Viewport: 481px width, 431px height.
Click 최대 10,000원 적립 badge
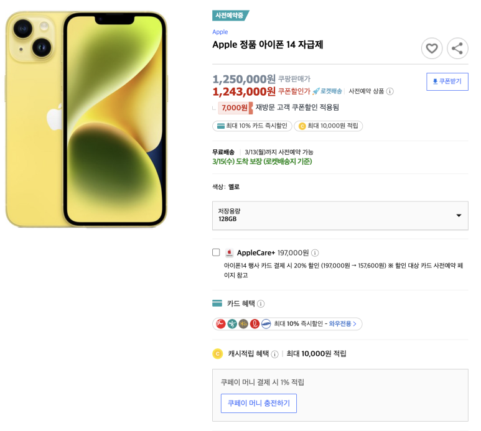click(x=328, y=126)
